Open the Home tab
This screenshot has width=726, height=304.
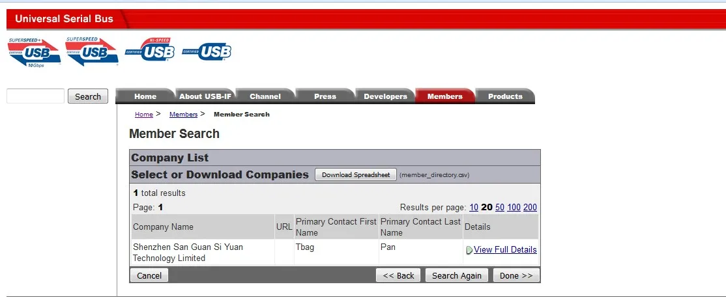[145, 96]
